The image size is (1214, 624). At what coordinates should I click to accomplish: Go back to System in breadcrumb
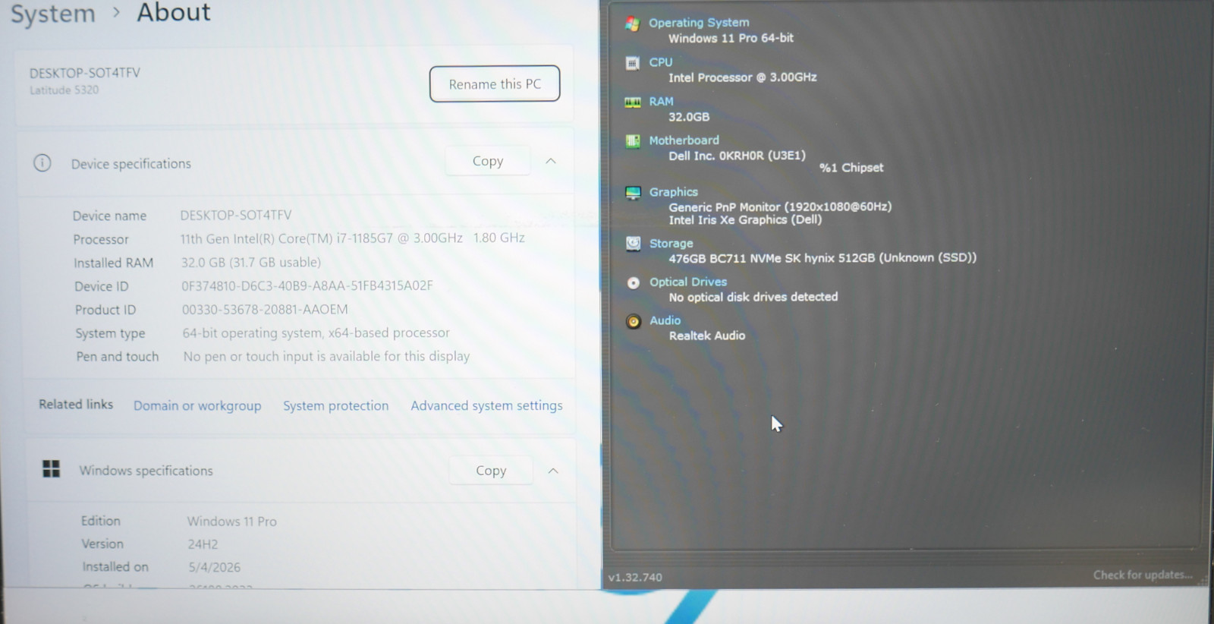pyautogui.click(x=52, y=14)
